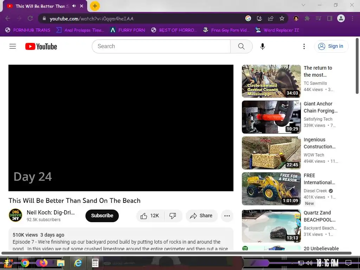Screen dimensions: 360x270
Task: Open Chrome media controls icon
Action: click(319, 18)
